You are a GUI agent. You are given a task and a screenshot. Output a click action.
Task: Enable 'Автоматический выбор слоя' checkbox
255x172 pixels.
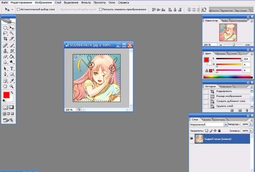click(x=18, y=10)
